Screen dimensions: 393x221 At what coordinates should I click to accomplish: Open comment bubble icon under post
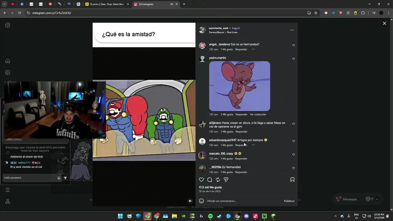point(210,180)
